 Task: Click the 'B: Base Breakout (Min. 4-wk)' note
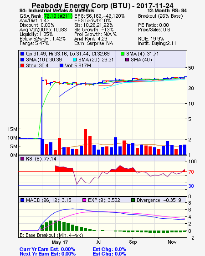[51, 235]
